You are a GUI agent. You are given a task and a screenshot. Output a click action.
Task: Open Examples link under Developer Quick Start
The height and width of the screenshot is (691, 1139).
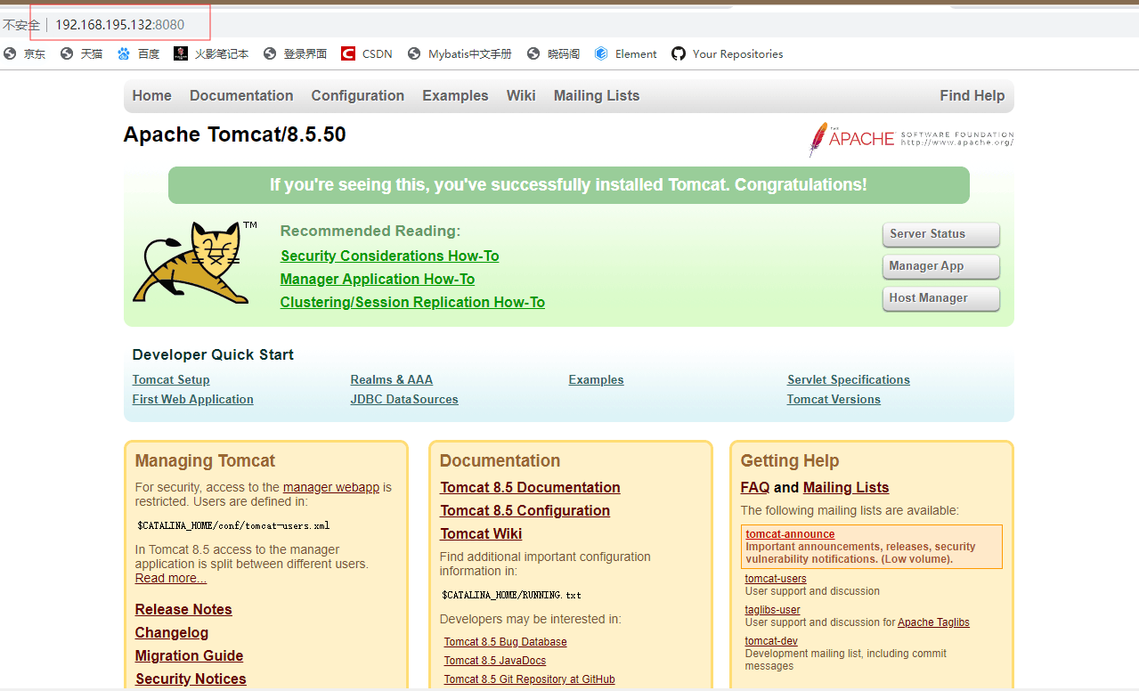[x=597, y=380]
